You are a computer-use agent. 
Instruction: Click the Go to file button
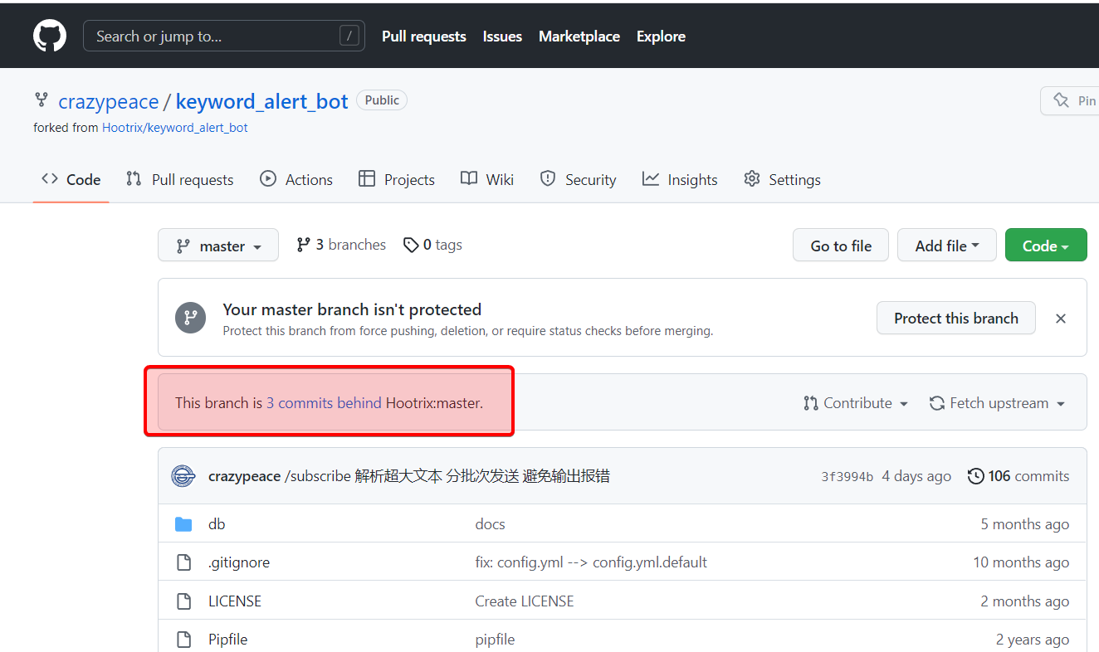point(841,246)
